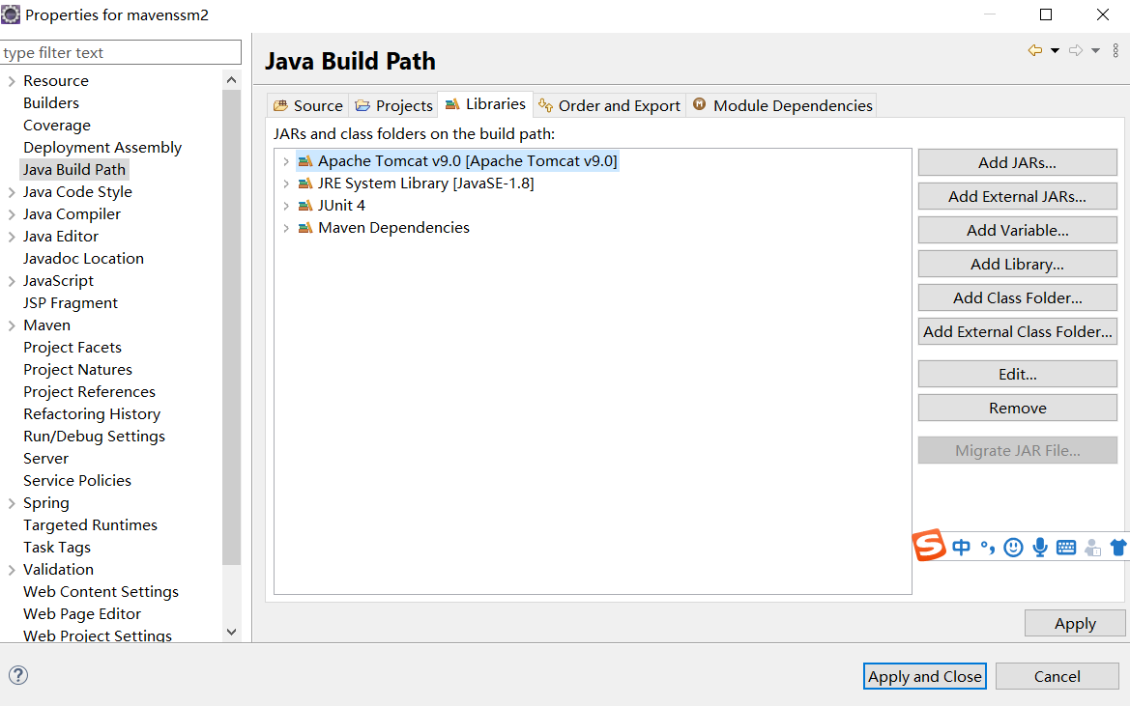
Task: Click the sidebar vertical scrollbar thumb
Action: point(231,327)
